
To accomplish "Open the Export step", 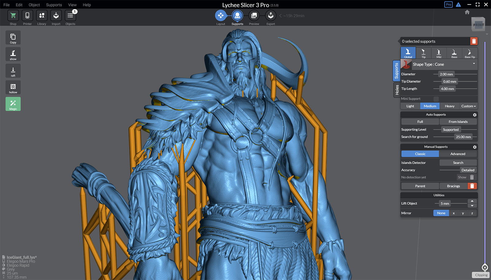I will pos(271,15).
